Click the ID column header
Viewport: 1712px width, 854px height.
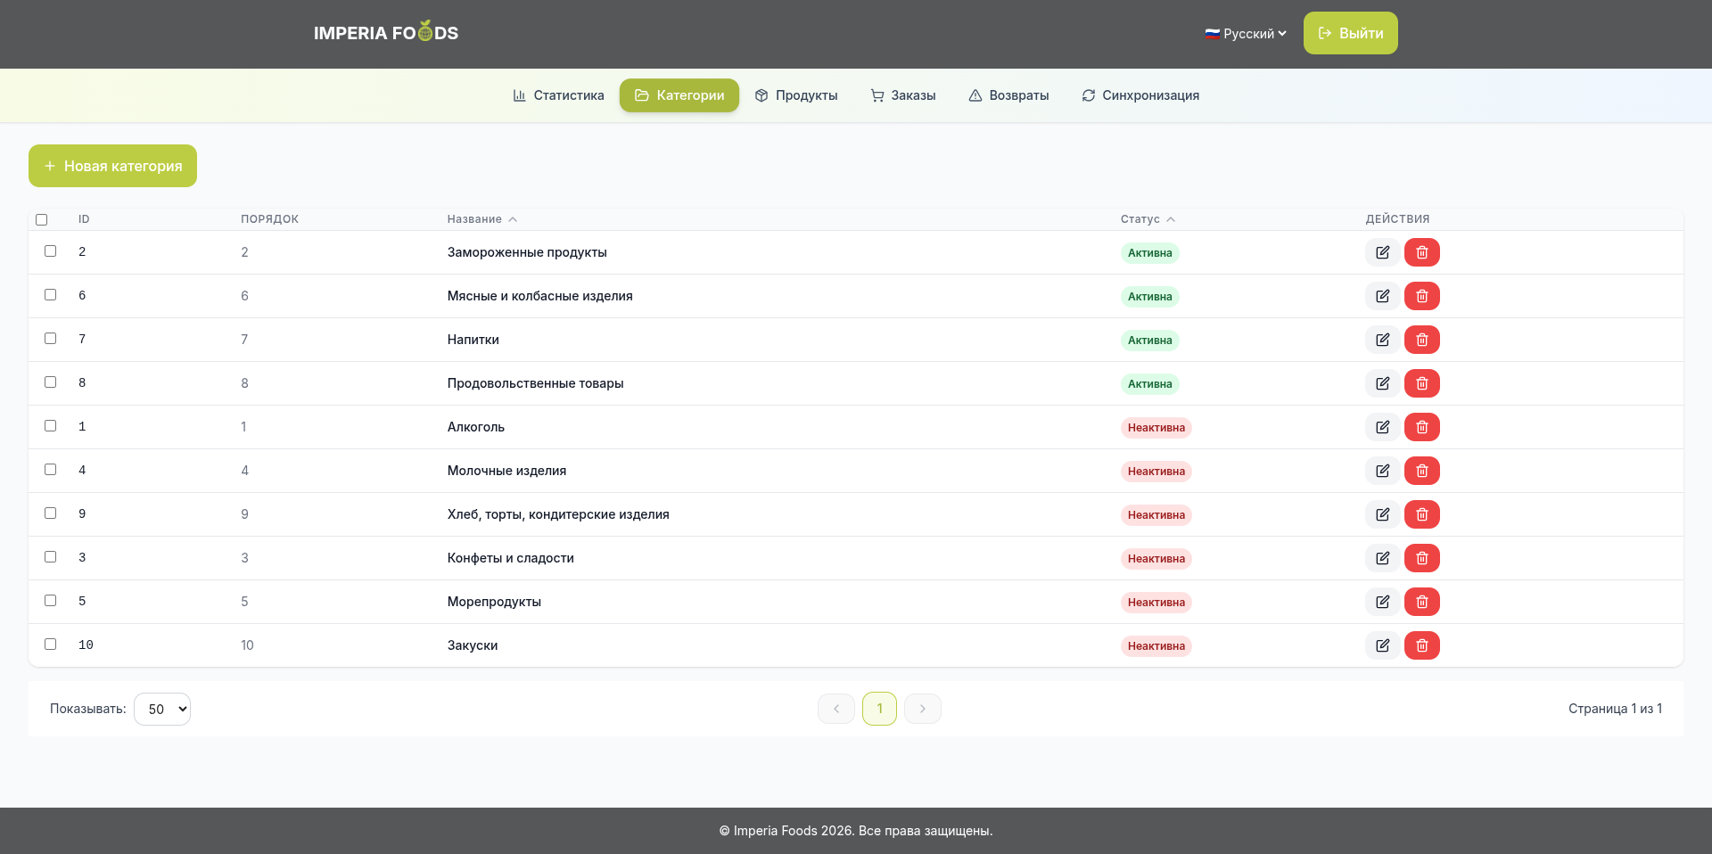pos(84,219)
